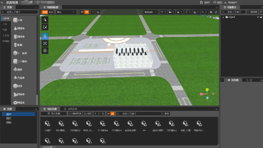The width and height of the screenshot is (263, 148).
Task: Select the move/translate tool in viewport
Action: tap(45, 36)
